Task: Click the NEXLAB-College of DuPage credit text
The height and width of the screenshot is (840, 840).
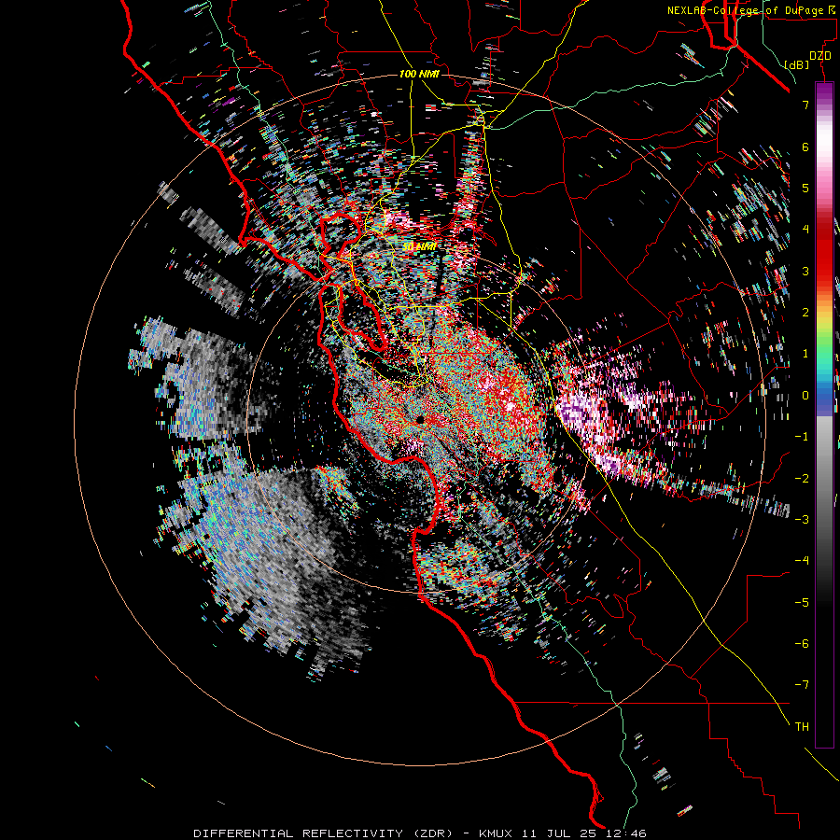Action: click(x=753, y=10)
